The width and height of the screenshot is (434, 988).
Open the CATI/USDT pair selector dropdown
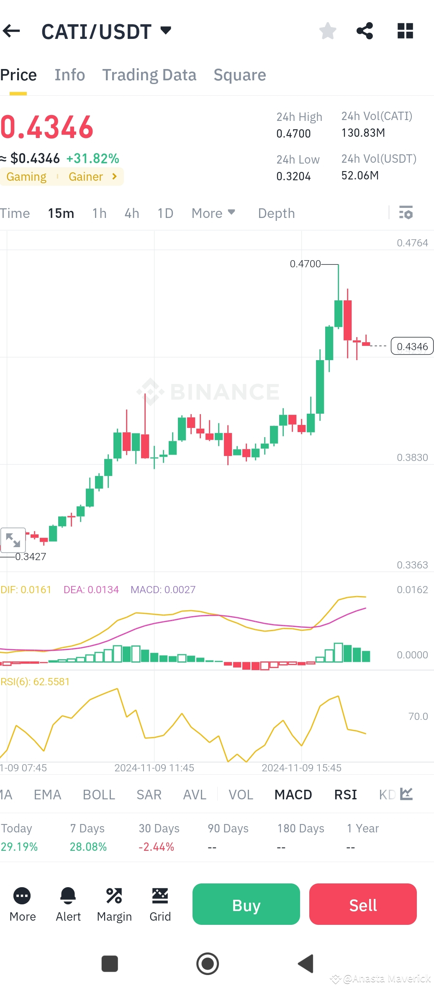tap(165, 30)
